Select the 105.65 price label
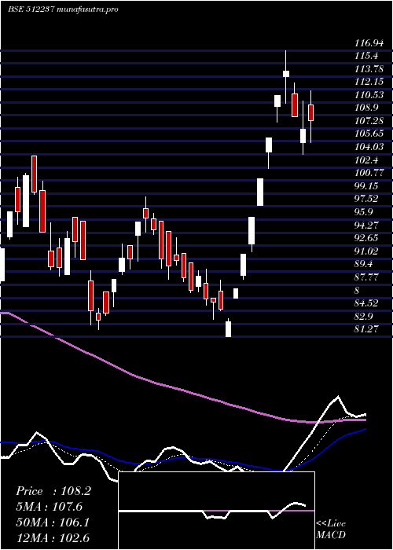Screen dimensions: 393x550 coord(369,134)
